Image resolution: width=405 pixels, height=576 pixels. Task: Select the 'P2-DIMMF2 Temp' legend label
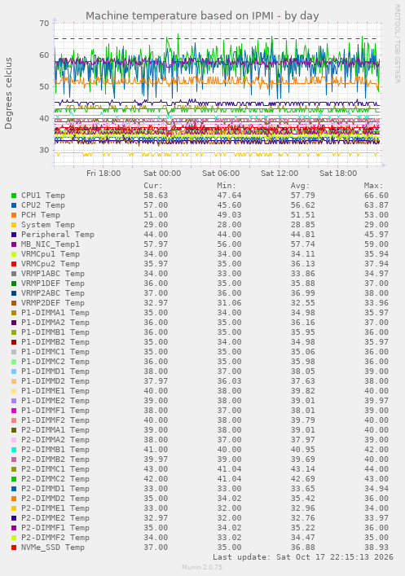pyautogui.click(x=55, y=538)
